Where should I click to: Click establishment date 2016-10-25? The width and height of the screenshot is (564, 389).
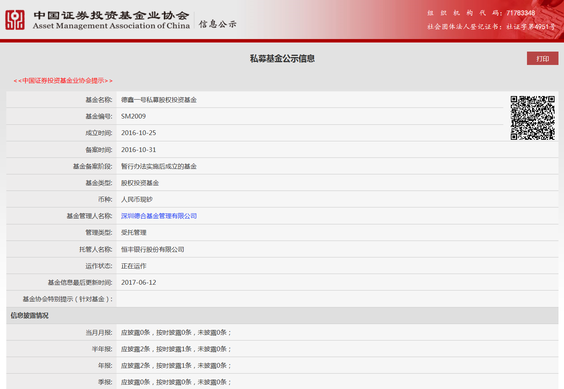pos(139,133)
